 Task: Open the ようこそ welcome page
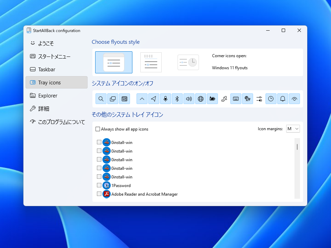point(57,43)
